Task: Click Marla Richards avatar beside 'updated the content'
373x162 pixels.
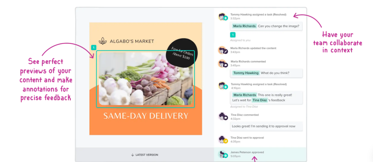Action: (223, 50)
